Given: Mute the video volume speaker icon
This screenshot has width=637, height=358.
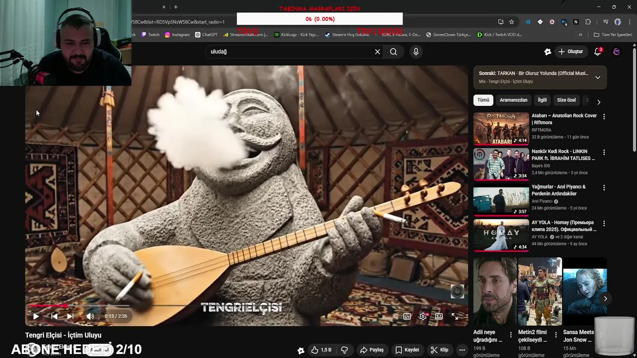Looking at the screenshot, I should tap(90, 316).
